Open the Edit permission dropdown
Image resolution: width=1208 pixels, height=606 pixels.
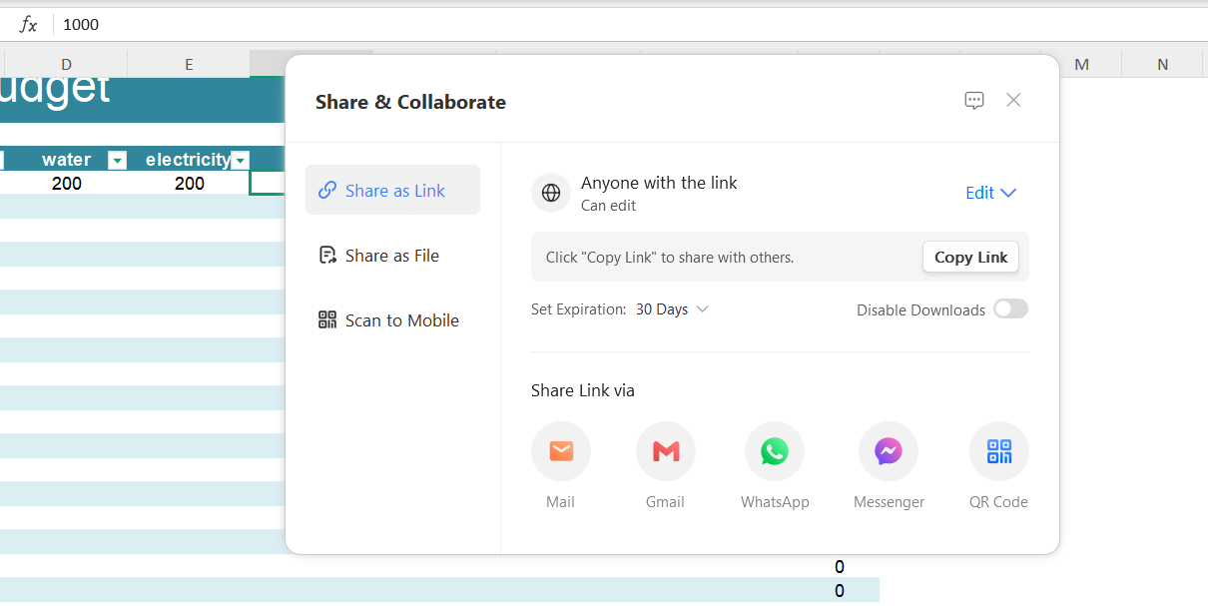990,193
